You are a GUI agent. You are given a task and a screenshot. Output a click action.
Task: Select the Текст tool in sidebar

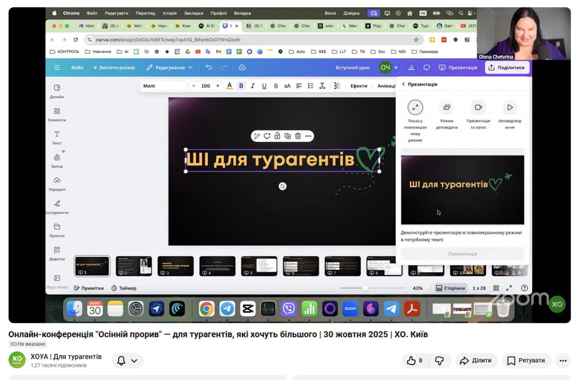pos(57,137)
